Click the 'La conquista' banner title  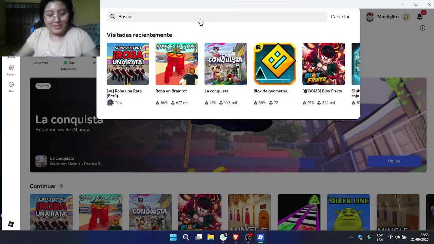[69, 119]
